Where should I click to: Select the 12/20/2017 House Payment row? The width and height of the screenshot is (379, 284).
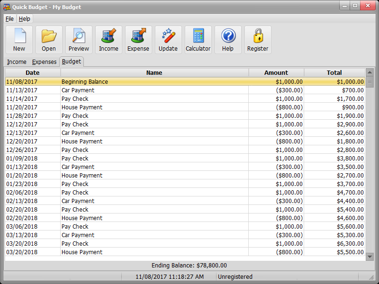pos(185,141)
